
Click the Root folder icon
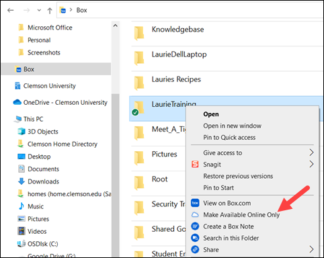pos(139,183)
